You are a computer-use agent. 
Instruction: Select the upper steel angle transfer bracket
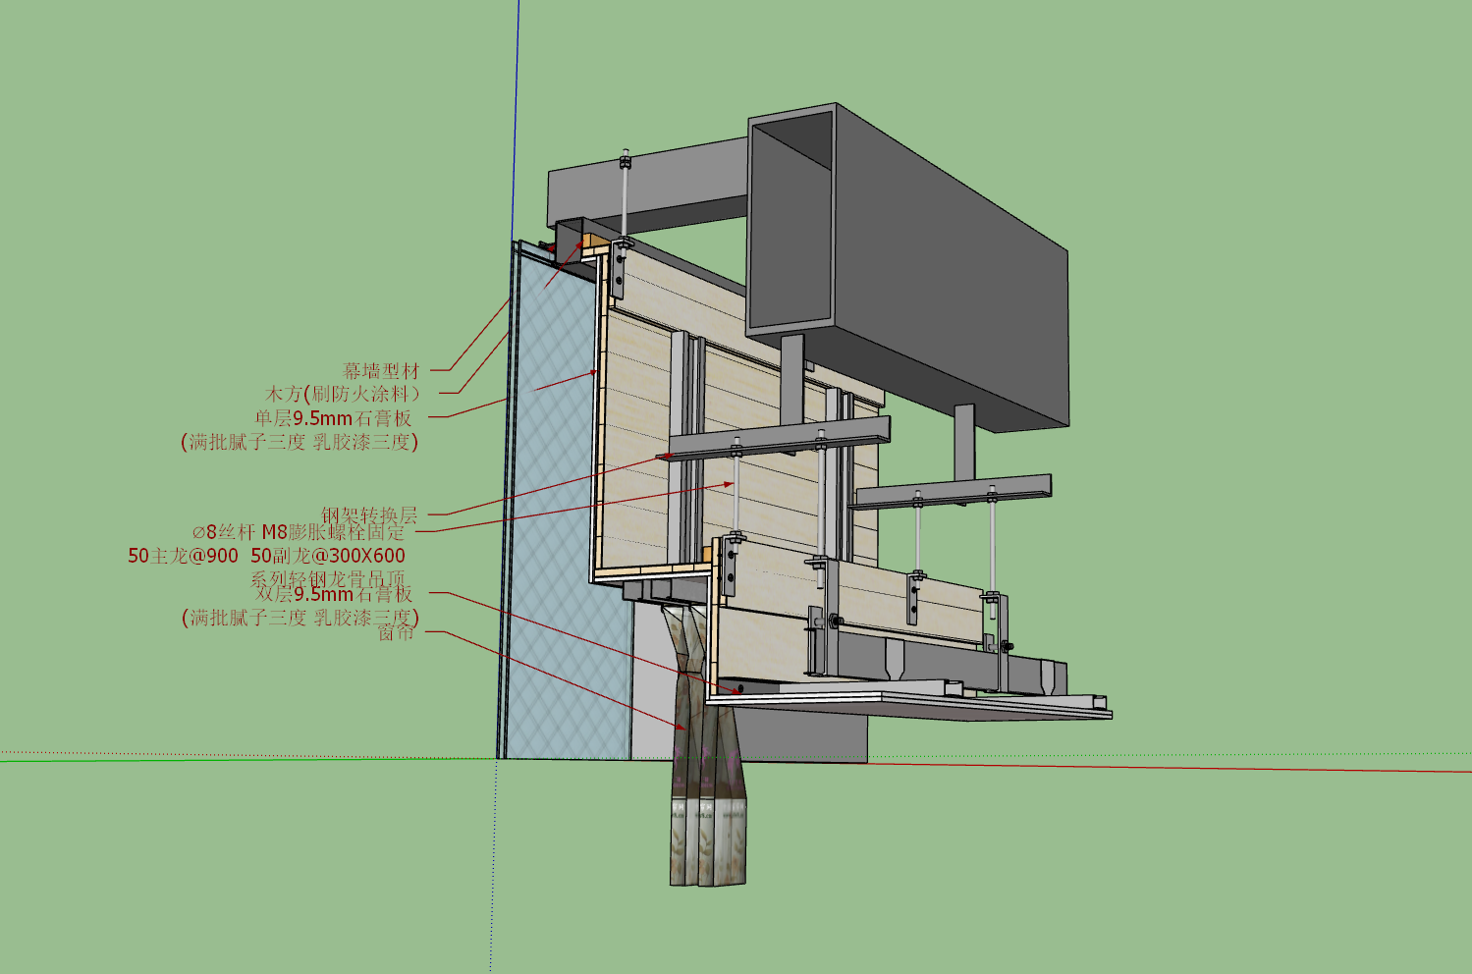[780, 438]
